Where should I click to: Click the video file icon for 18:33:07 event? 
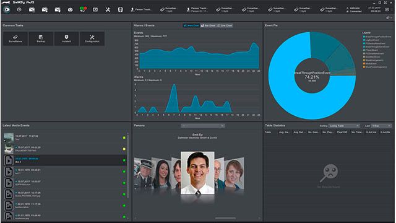click(9, 183)
